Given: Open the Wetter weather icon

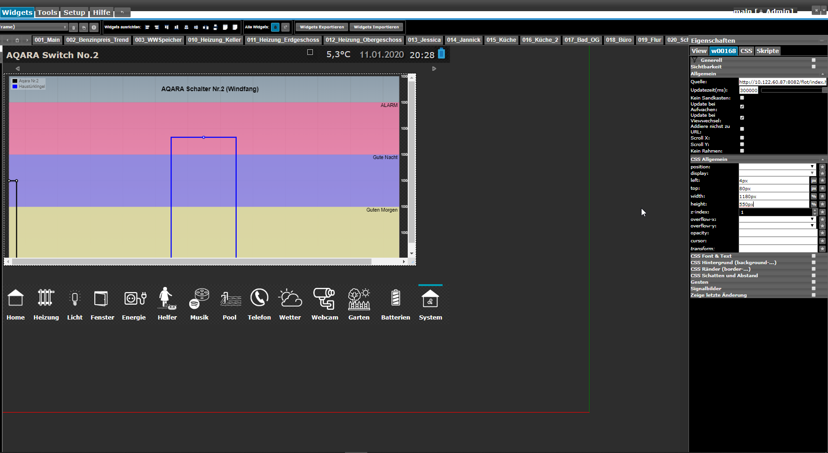Looking at the screenshot, I should tap(290, 298).
